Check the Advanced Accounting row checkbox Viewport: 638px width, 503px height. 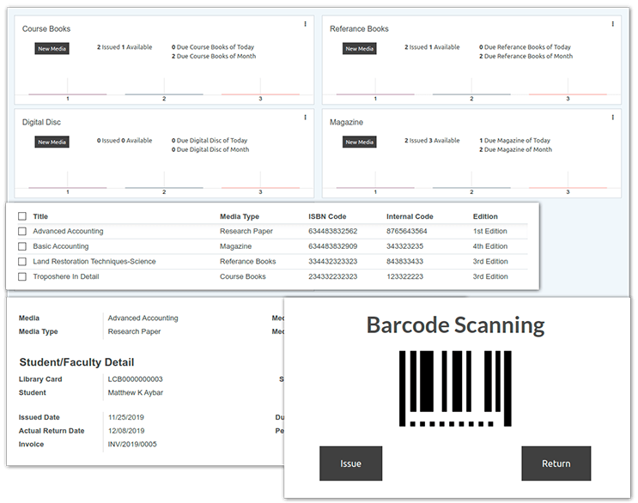click(x=22, y=232)
